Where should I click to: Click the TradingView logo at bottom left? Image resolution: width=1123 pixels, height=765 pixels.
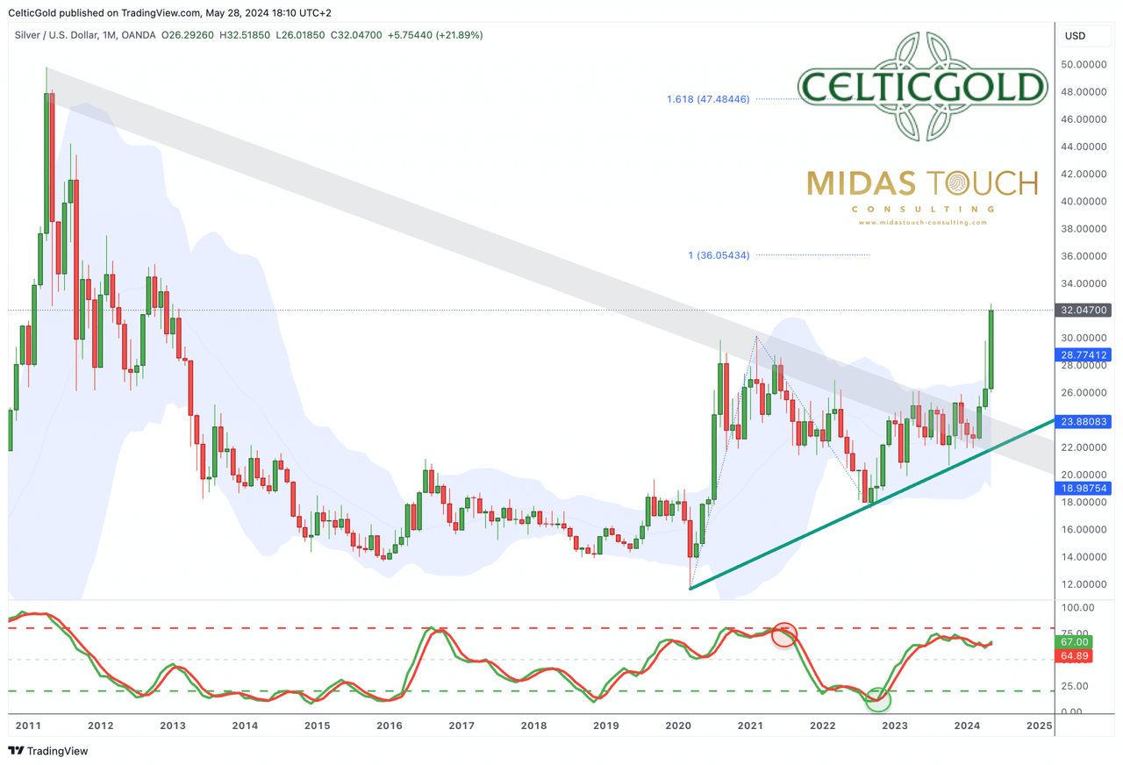coord(49,751)
